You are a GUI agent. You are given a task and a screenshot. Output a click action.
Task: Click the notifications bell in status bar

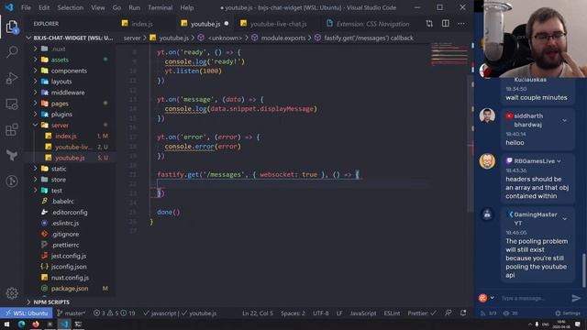pyautogui.click(x=463, y=313)
